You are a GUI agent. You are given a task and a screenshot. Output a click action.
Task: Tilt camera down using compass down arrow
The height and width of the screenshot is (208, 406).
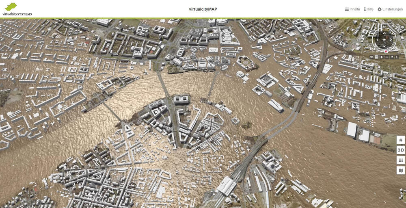pyautogui.click(x=384, y=46)
